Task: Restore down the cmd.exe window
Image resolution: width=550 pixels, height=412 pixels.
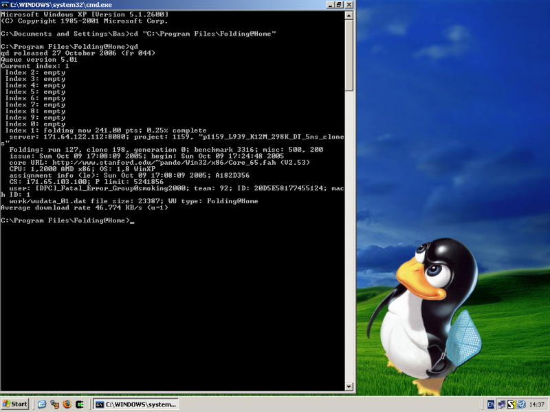Action: 339,5
